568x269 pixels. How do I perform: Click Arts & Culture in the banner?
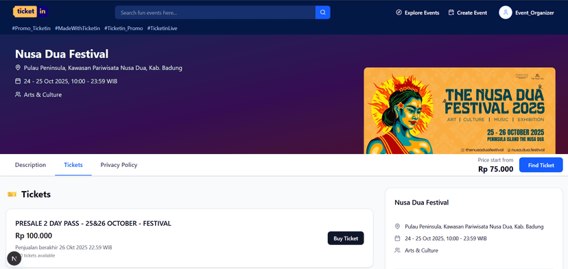coord(43,94)
